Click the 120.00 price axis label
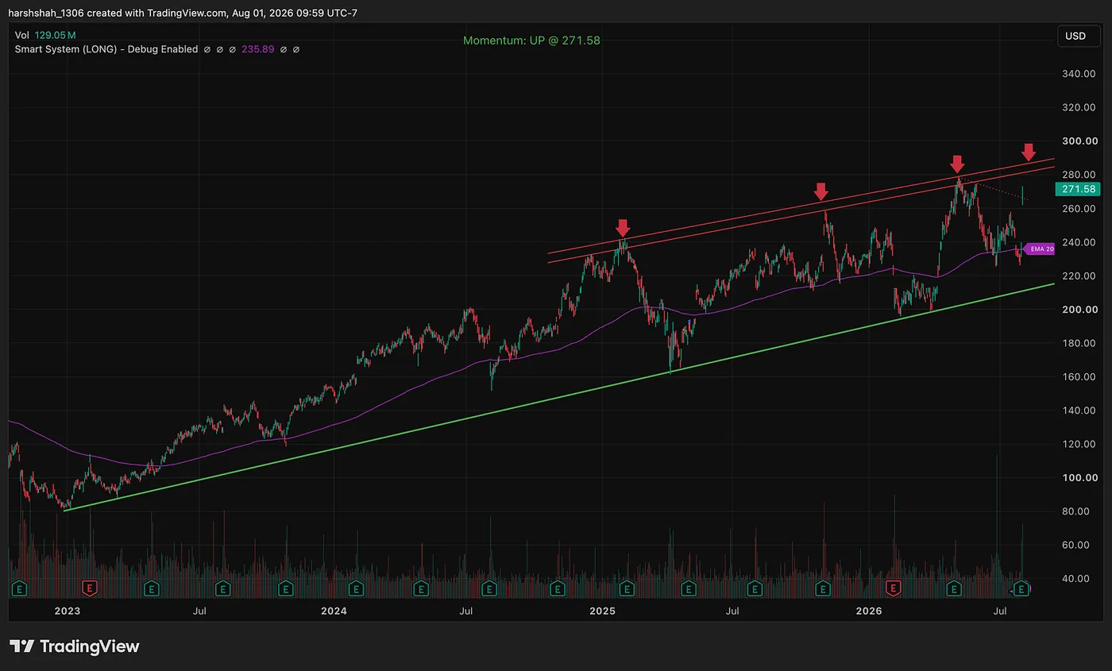The image size is (1112, 671). 1078,444
